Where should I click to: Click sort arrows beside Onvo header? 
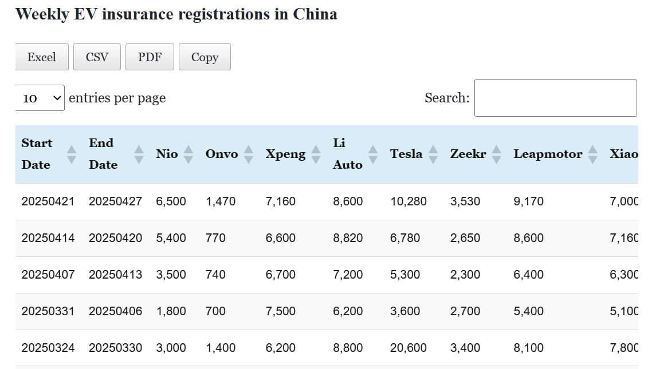[x=249, y=154]
